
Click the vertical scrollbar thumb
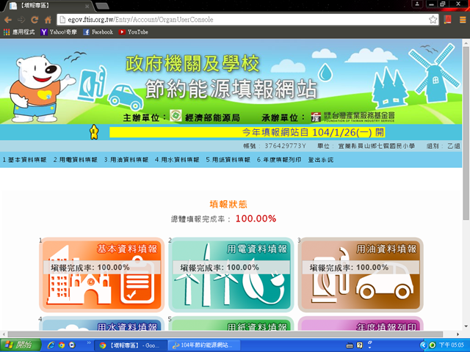pyautogui.click(x=466, y=133)
